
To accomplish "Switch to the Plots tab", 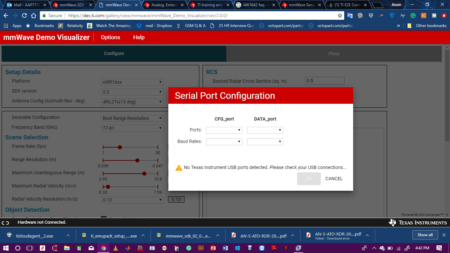I will pyautogui.click(x=334, y=54).
